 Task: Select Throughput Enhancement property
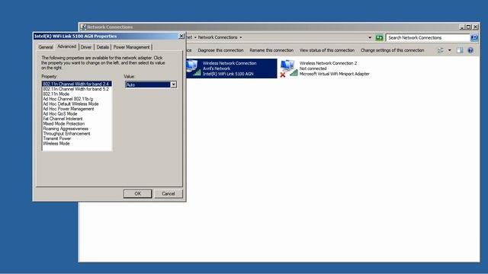tap(77, 134)
